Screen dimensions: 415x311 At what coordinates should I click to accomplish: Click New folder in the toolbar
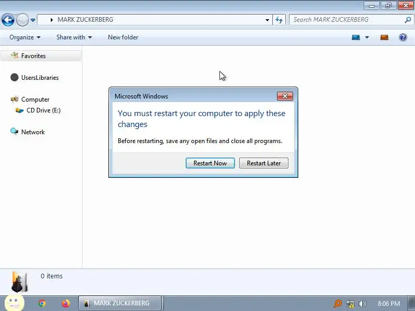[123, 37]
